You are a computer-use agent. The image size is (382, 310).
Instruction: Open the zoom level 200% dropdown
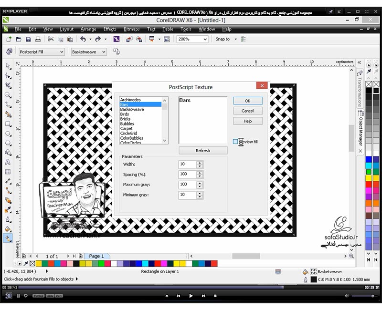coord(205,39)
